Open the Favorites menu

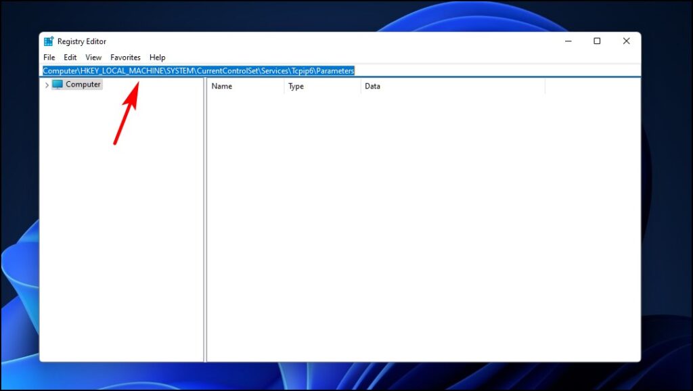(x=125, y=57)
